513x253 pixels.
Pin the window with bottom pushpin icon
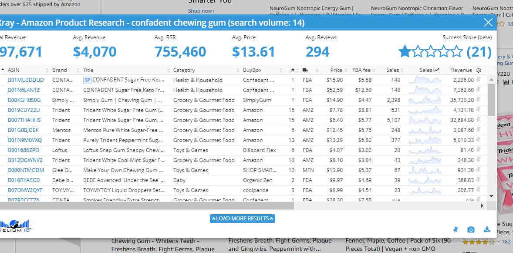click(x=455, y=229)
